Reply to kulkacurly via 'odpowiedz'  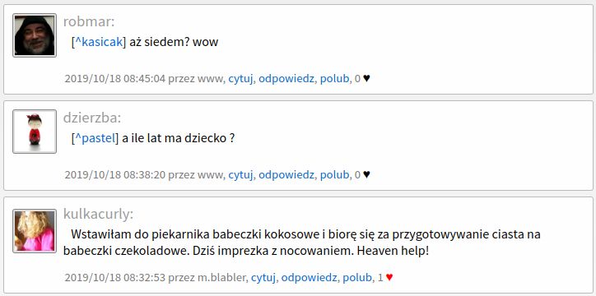tap(309, 277)
